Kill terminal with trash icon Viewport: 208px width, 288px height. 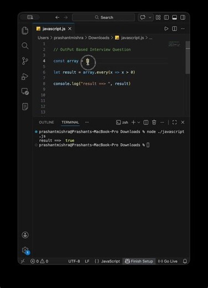(154, 122)
